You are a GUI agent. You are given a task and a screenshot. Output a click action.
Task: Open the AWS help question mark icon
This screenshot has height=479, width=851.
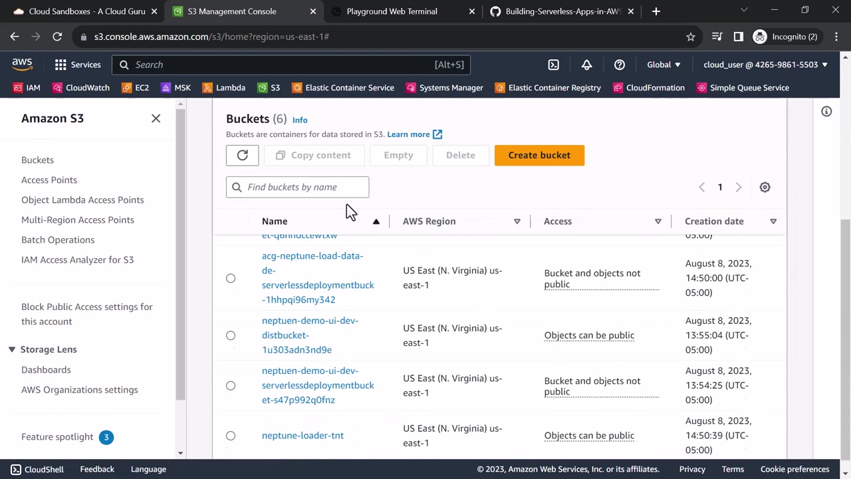pos(619,65)
